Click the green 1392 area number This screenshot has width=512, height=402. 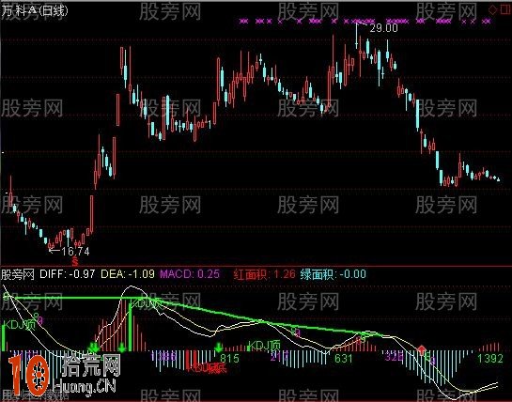[x=490, y=359]
